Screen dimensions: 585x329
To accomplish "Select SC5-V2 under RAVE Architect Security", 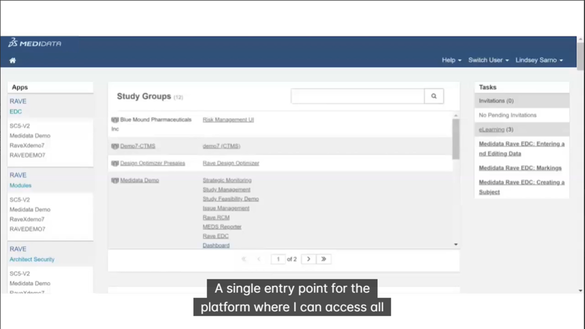I will point(20,273).
